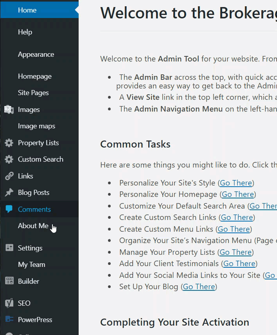Select About Me in the sidebar
The image size is (277, 335).
point(33,226)
